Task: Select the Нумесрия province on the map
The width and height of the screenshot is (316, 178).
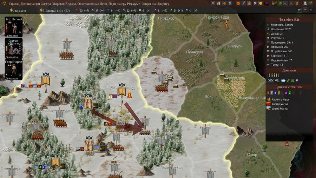Action: click(194, 52)
